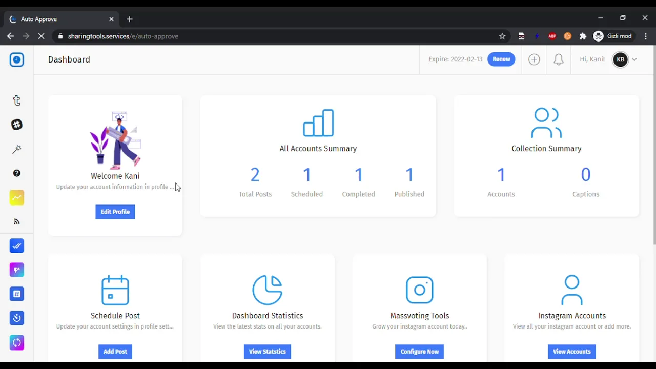Open the AdBlock Plus extension icon
This screenshot has height=369, width=656.
point(552,36)
